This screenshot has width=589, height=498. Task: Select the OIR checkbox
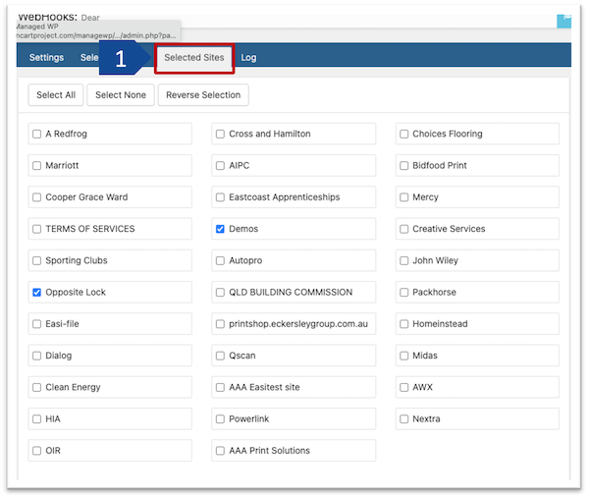(x=37, y=451)
